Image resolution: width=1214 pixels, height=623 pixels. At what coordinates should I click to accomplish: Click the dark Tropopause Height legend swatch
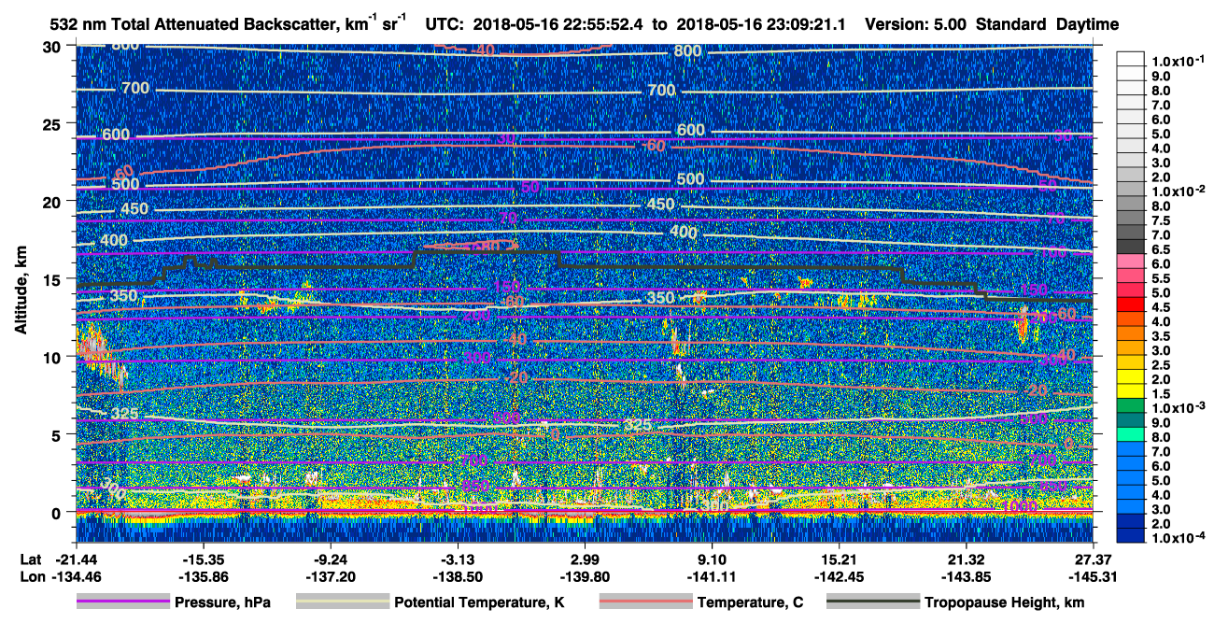point(873,602)
